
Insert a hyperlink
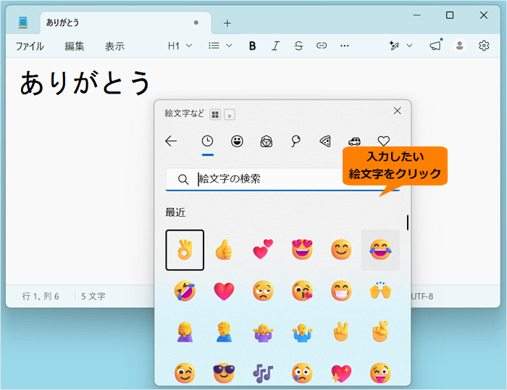pos(322,46)
